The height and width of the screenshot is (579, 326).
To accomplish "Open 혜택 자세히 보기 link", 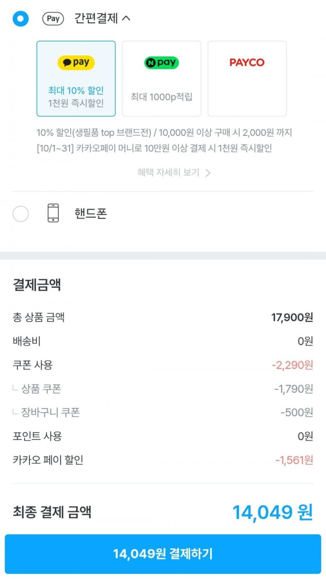I will (168, 173).
